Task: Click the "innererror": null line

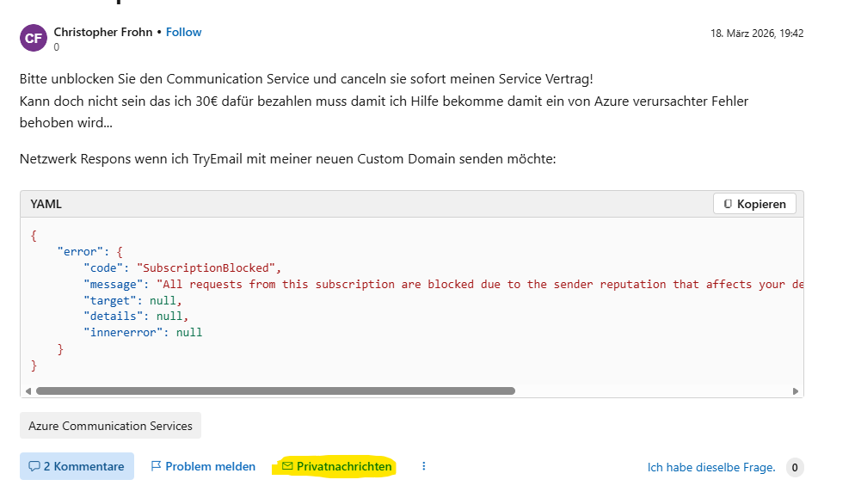Action: (x=143, y=332)
